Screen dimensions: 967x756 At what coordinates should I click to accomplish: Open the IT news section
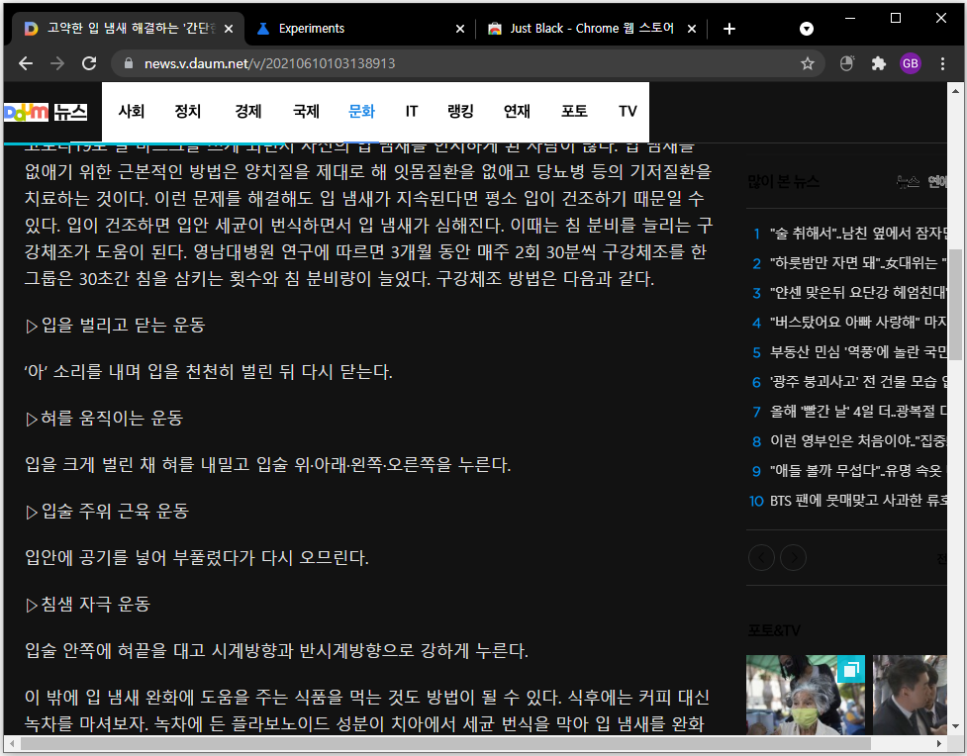(412, 111)
